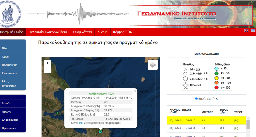256x137 pixels.
Task: Click the ΤΥΠΟΣ column header
Action: pyautogui.click(x=238, y=112)
